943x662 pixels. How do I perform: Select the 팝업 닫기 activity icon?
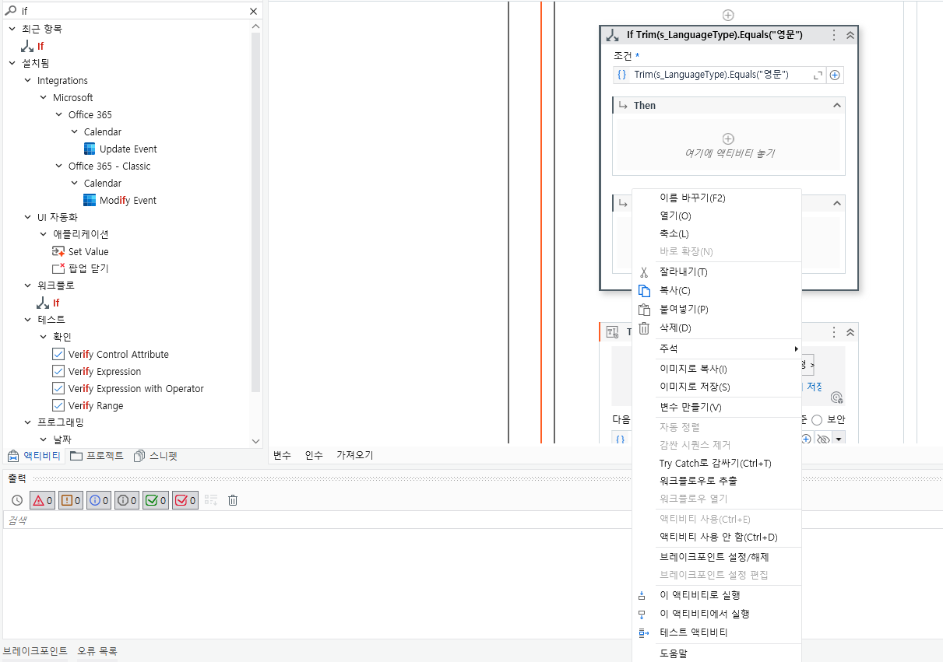(x=58, y=268)
